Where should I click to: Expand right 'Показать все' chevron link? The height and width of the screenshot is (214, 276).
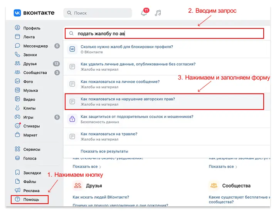pos(223,167)
